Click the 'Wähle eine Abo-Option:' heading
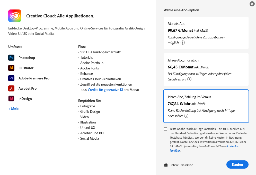The image size is (256, 175). point(182,10)
